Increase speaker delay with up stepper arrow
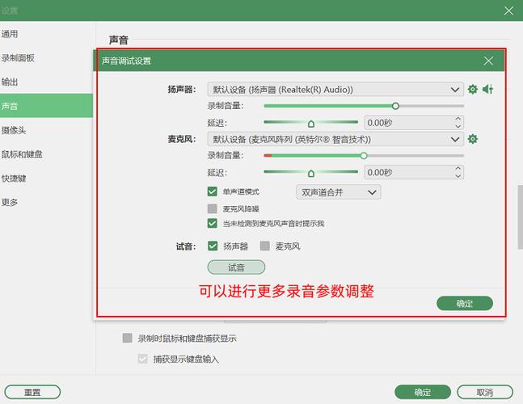This screenshot has height=404, width=523. point(458,119)
